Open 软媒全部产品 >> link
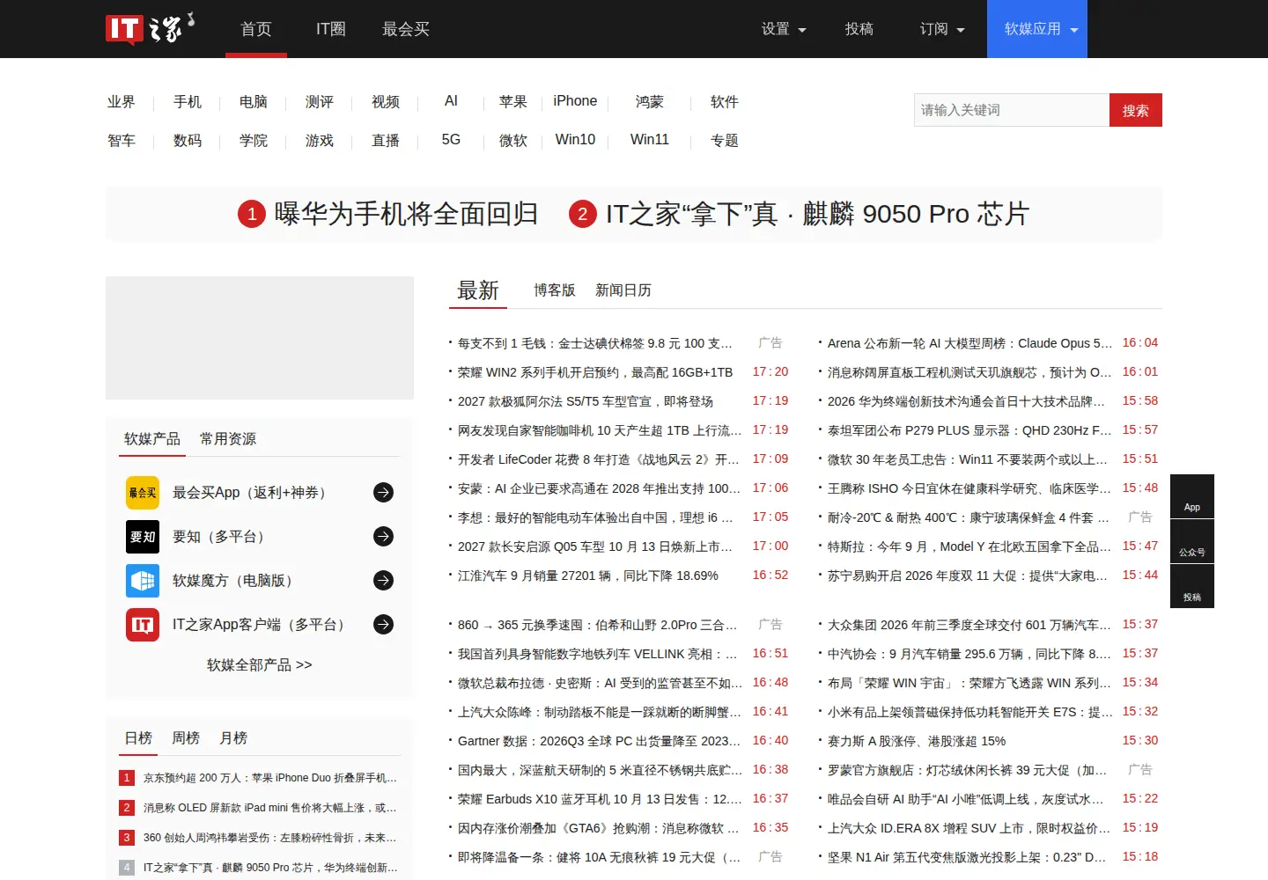1268x880 pixels. 260,665
